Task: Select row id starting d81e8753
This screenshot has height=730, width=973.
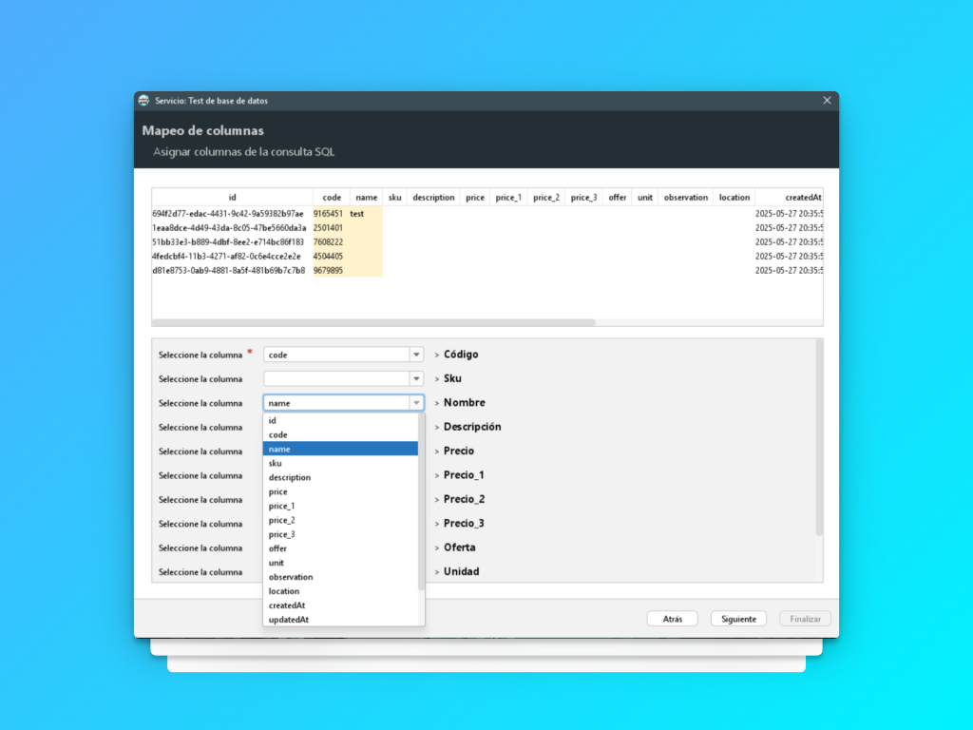Action: pos(232,271)
